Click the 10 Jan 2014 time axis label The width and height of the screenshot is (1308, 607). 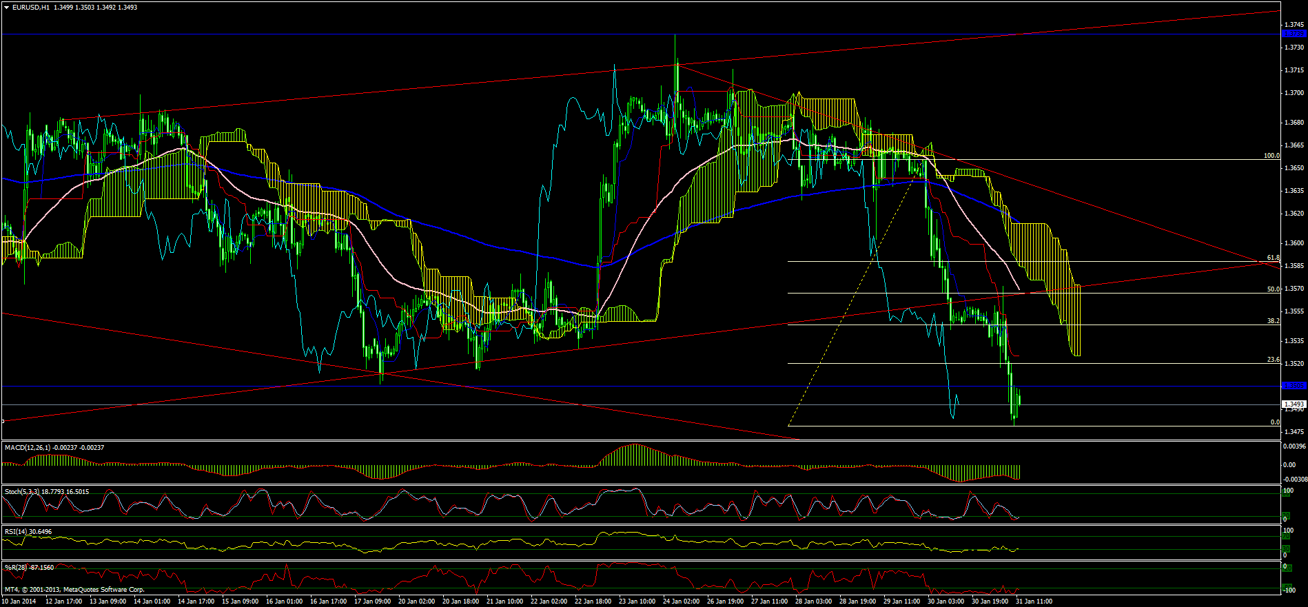pyautogui.click(x=19, y=601)
